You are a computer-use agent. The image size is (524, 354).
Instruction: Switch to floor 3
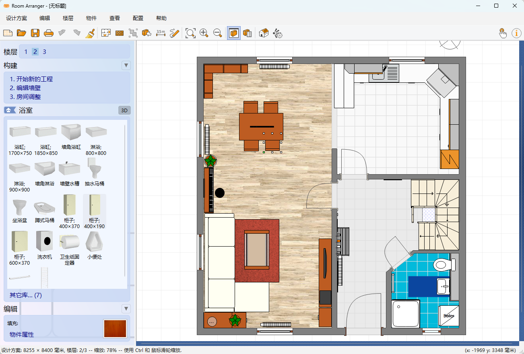pos(44,52)
